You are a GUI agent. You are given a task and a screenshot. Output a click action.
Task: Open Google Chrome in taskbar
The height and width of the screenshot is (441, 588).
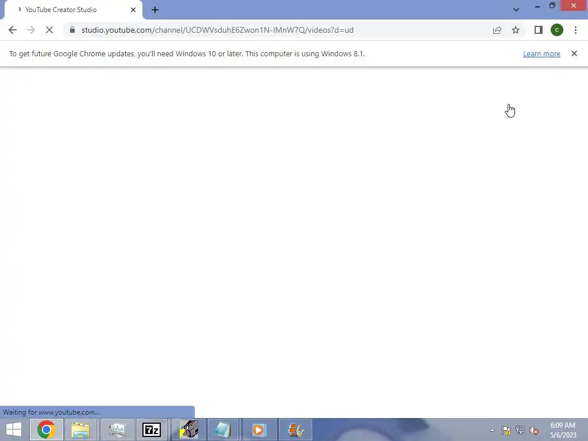pyautogui.click(x=46, y=430)
